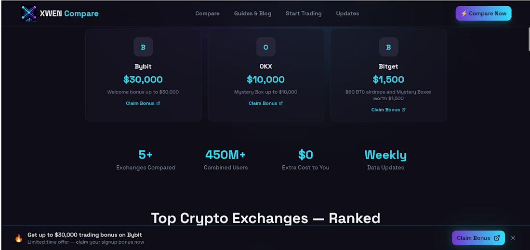This screenshot has width=530, height=250.
Task: Click the fire icon in the promo banner
Action: click(19, 238)
